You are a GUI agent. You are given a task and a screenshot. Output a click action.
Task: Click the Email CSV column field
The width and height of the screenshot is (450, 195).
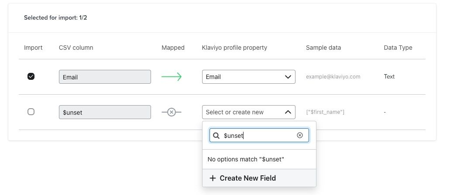105,77
